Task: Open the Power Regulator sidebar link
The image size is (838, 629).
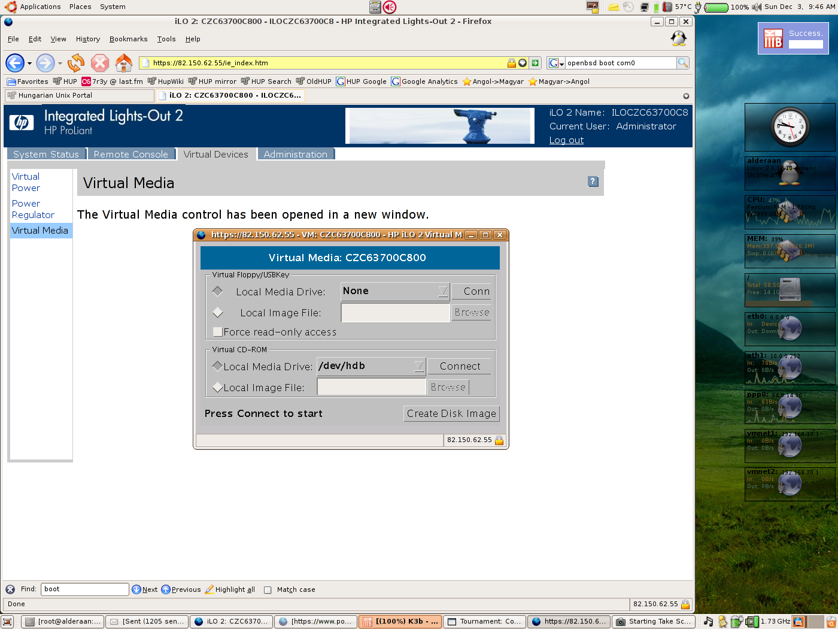Action: (x=33, y=209)
